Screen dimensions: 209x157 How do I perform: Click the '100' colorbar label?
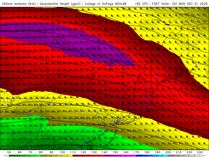[x=62, y=152]
